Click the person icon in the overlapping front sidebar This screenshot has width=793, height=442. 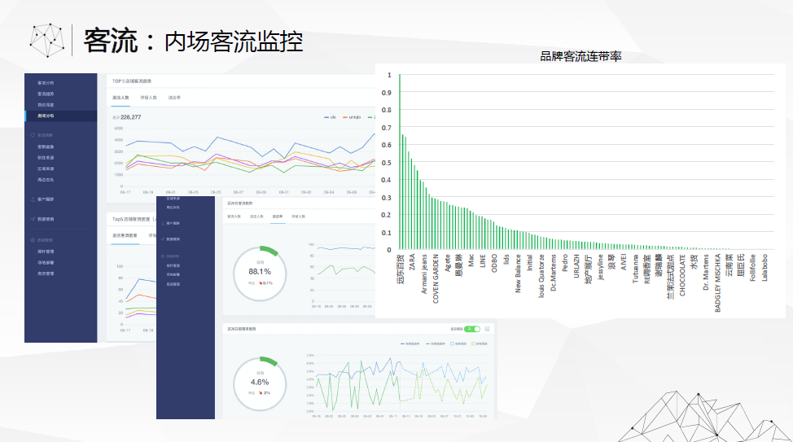point(162,223)
